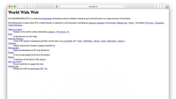This screenshot has width=176, height=99.
Task: Follow the What's out there? link
Action: click(x=15, y=29)
